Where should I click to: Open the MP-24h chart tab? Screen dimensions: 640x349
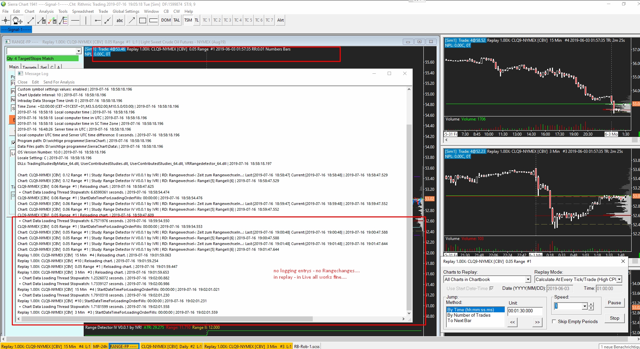click(100, 346)
